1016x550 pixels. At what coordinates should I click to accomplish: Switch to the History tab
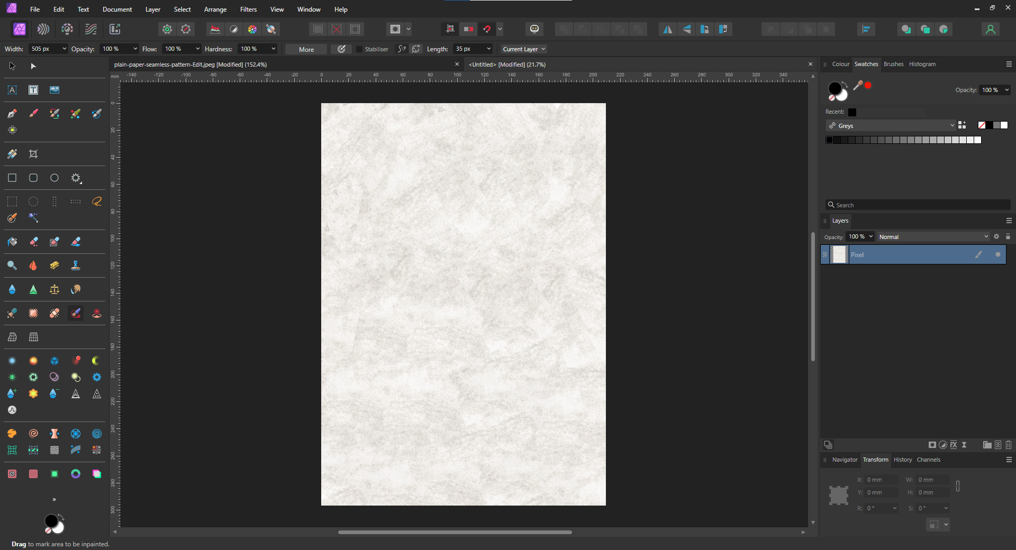pyautogui.click(x=902, y=460)
